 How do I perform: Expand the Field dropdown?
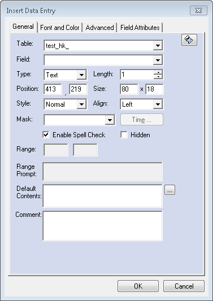pyautogui.click(x=158, y=60)
